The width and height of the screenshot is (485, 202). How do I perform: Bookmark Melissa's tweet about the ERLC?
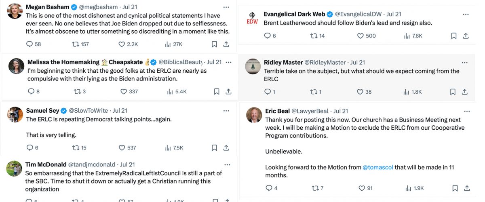(x=217, y=92)
